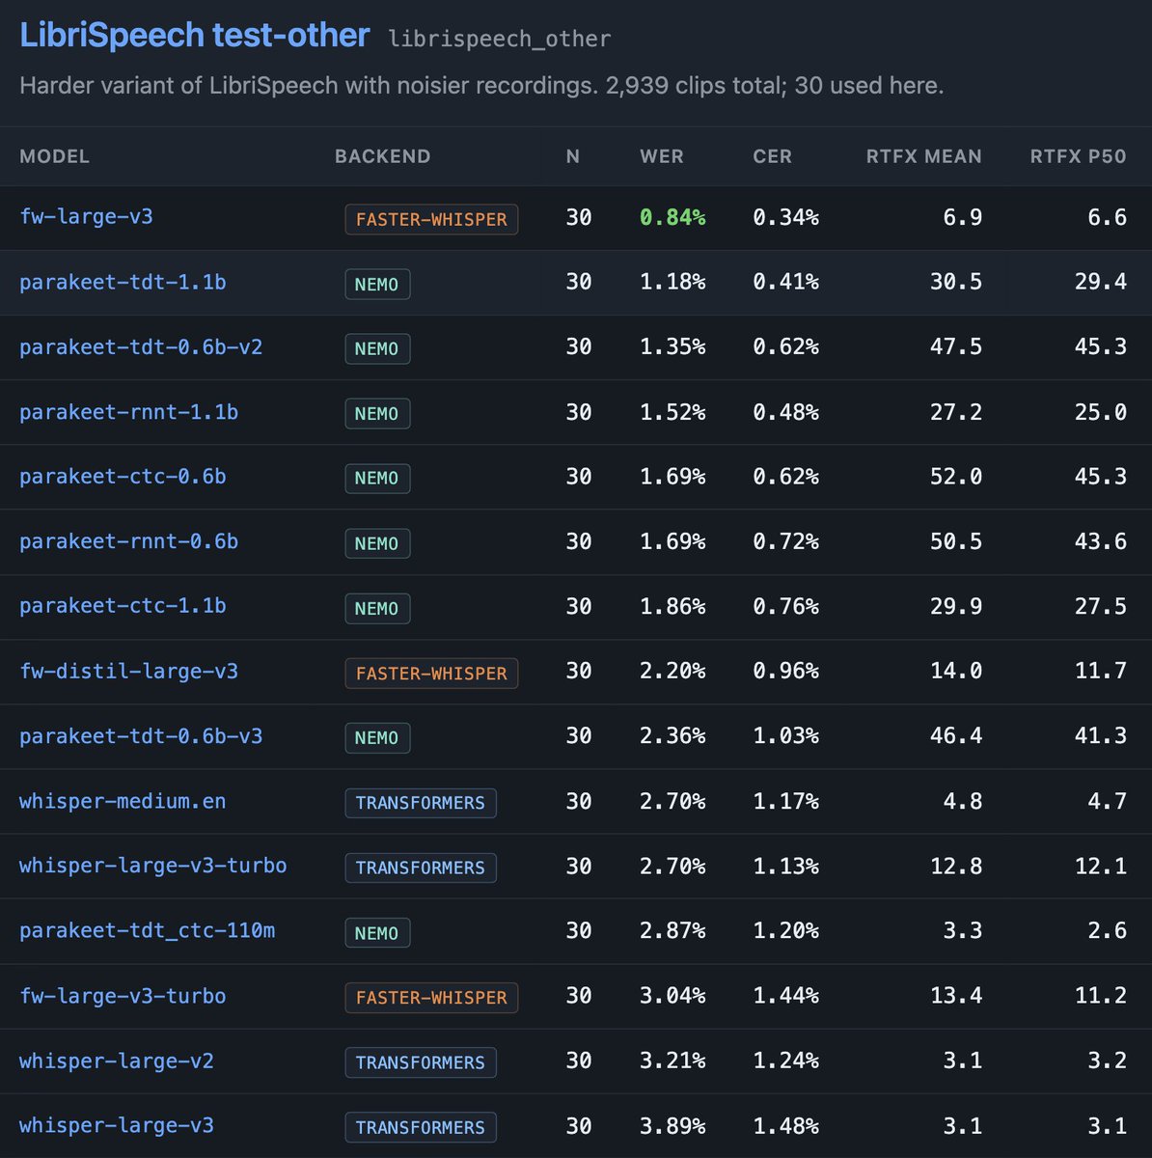Screen dimensions: 1152x1158
Task: Click the NEMO badge in parakeet-ctc-0.6b row
Action: pos(377,478)
